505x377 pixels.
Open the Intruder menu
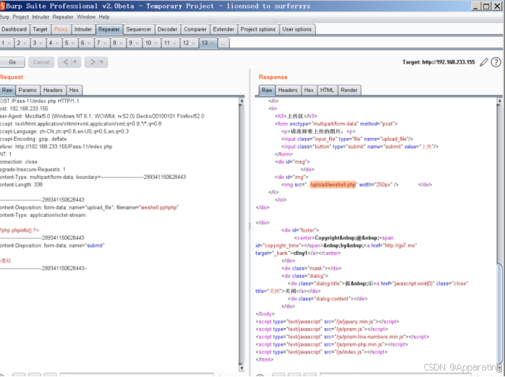pos(41,17)
